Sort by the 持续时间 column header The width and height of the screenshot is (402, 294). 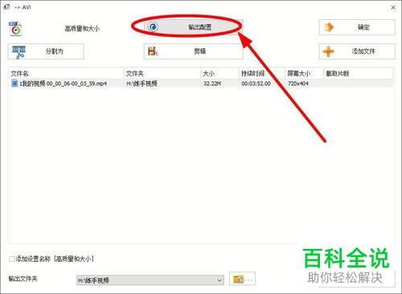(x=262, y=73)
